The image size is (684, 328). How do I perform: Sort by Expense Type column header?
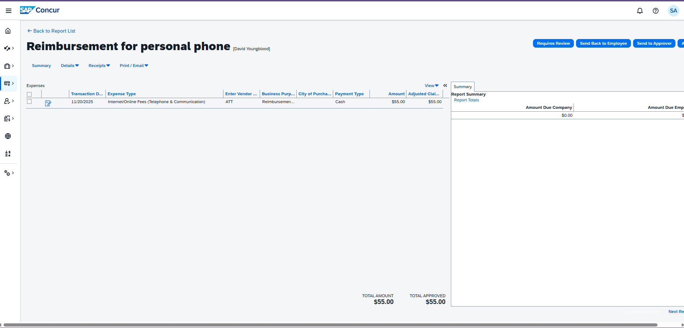[122, 94]
